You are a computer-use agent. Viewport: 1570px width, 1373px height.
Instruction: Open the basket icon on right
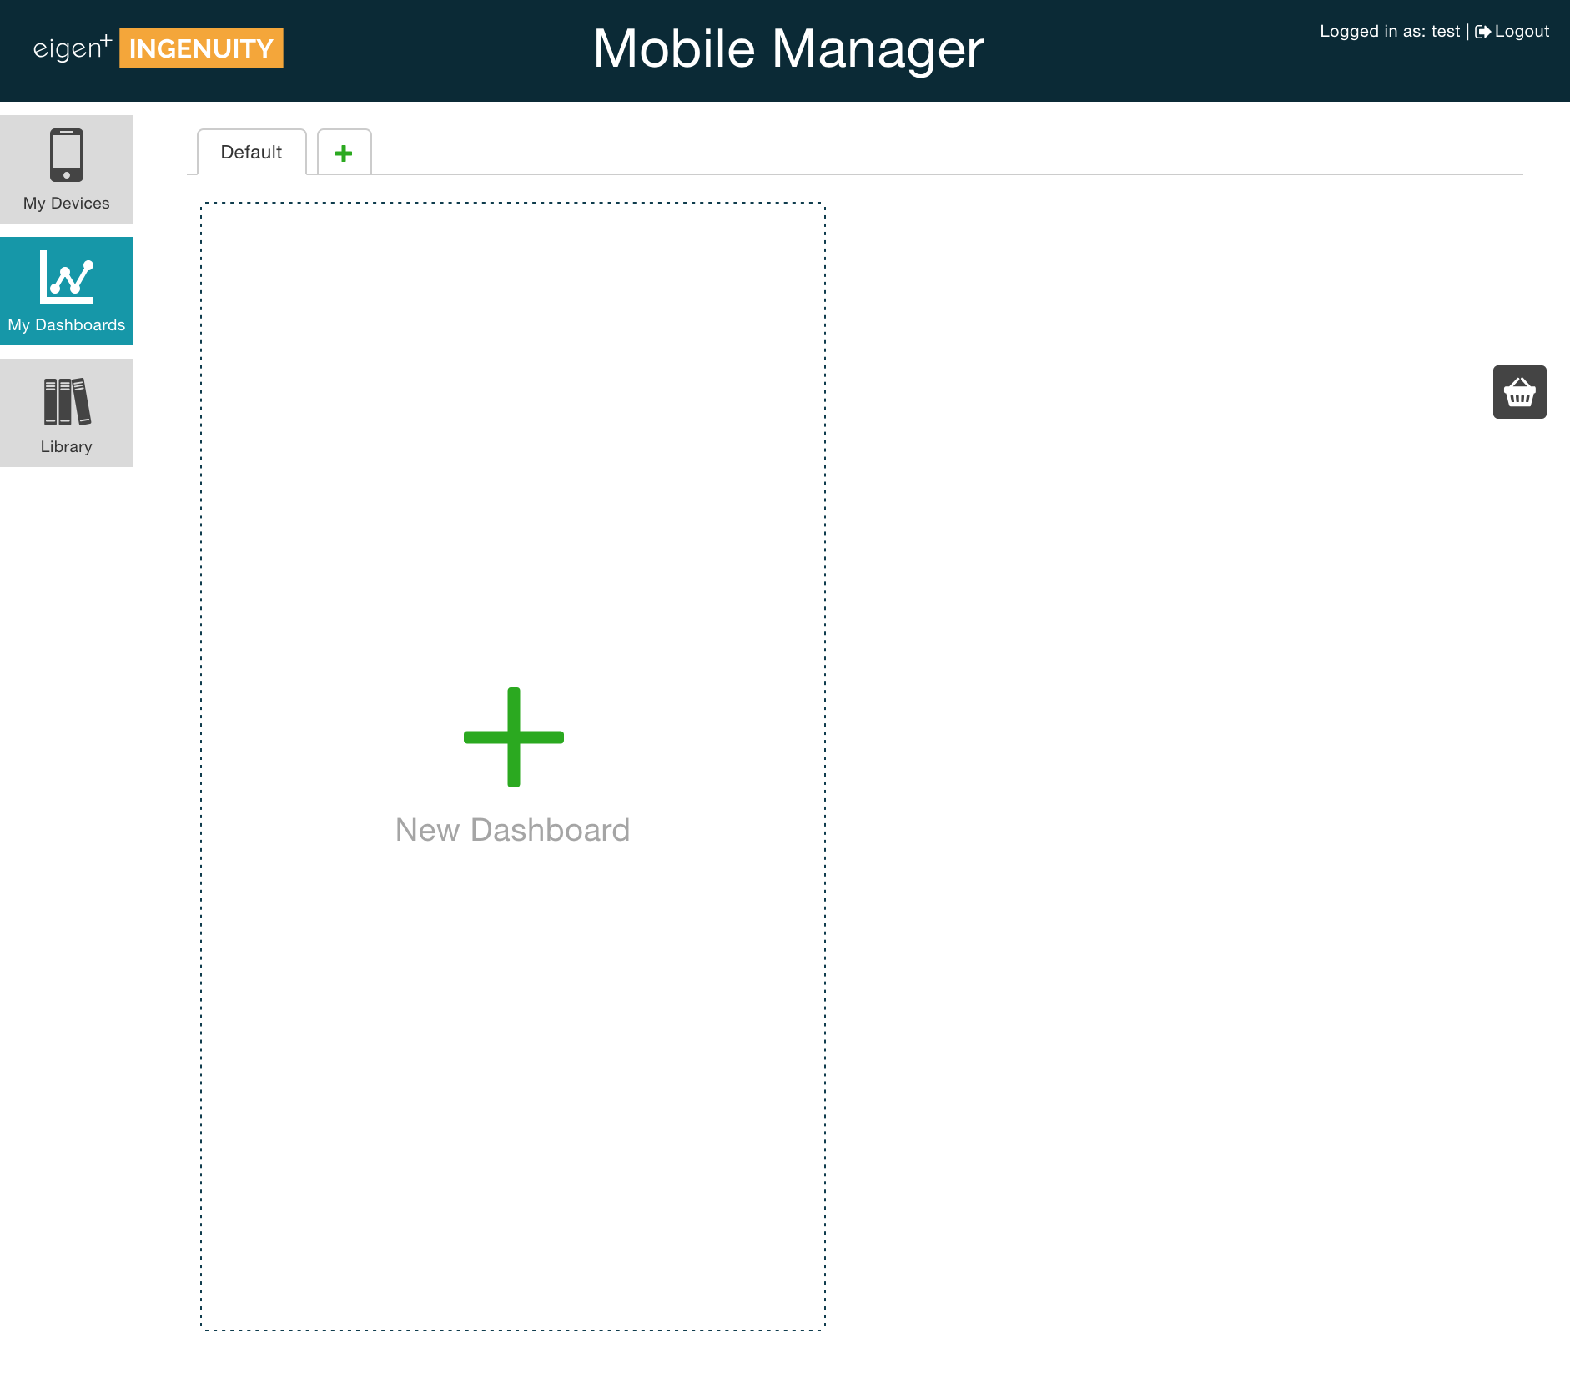[x=1519, y=392]
